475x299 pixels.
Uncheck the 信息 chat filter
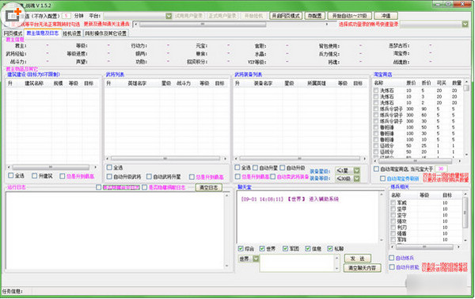[308, 248]
